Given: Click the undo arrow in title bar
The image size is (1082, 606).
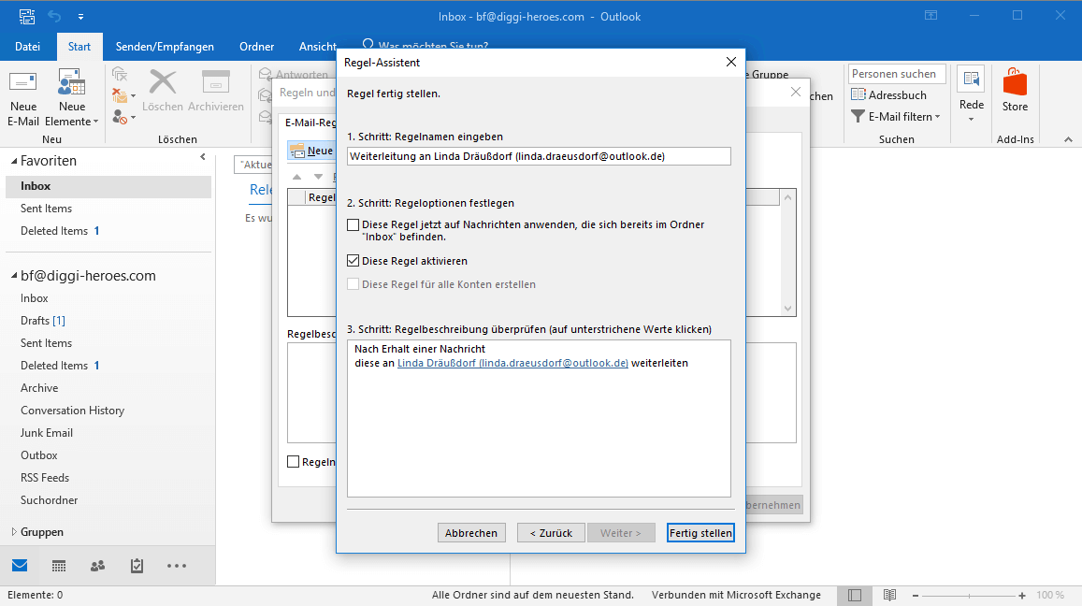Looking at the screenshot, I should (x=54, y=16).
